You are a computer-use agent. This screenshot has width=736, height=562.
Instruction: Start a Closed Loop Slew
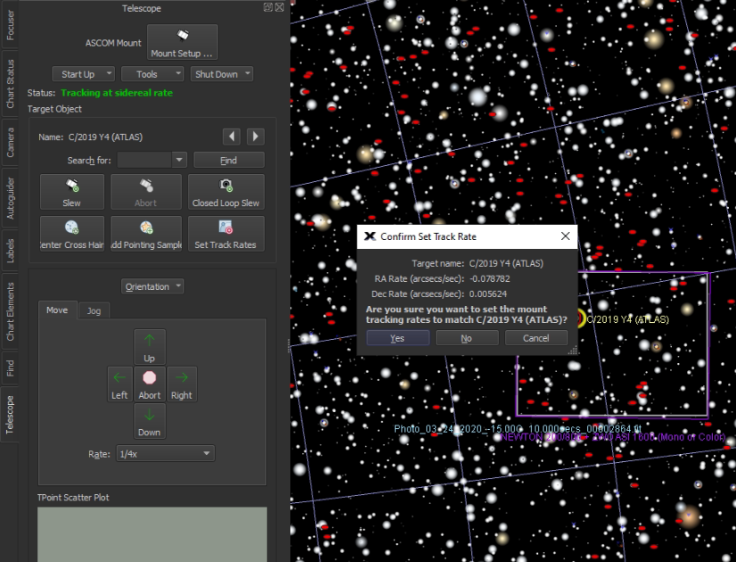pos(226,192)
